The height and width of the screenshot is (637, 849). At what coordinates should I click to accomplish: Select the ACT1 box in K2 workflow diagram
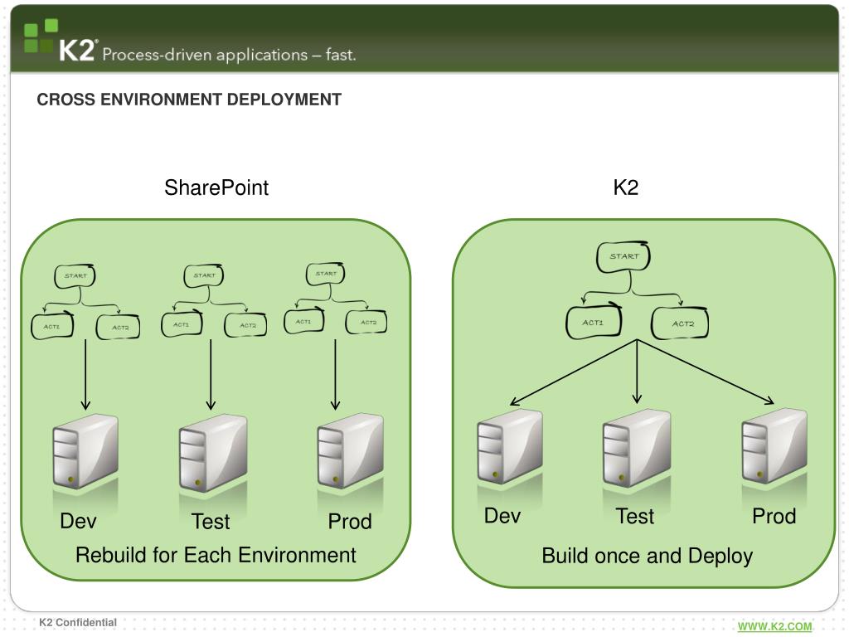594,323
